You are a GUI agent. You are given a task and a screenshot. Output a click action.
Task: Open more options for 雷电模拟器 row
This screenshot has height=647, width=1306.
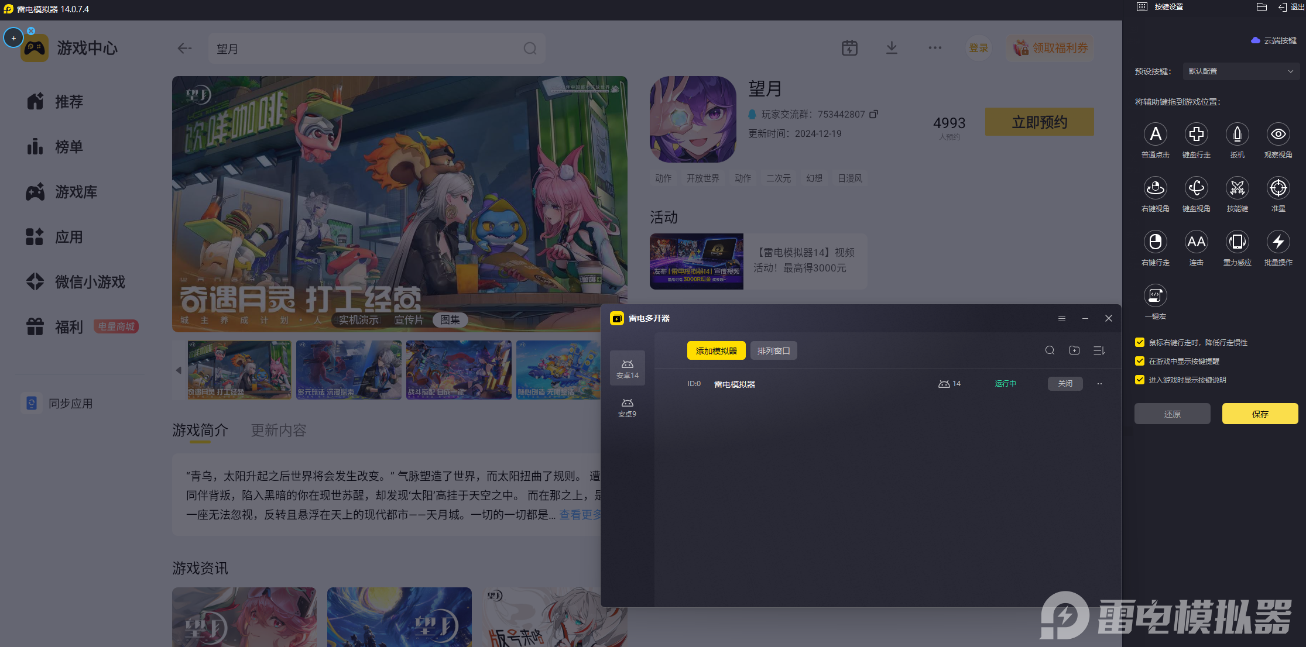pos(1099,384)
